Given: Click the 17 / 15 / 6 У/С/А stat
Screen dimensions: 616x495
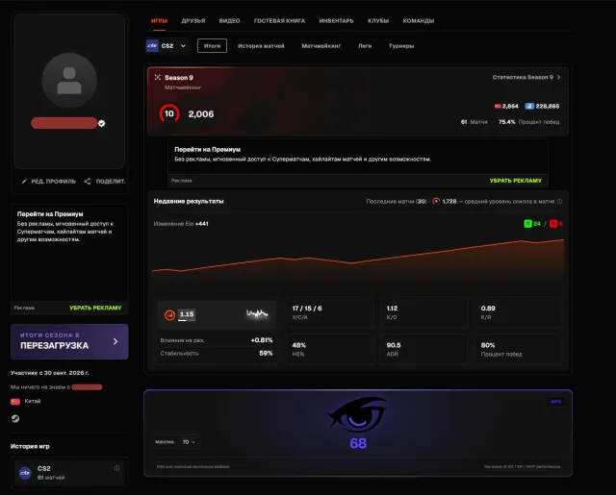Looking at the screenshot, I should pyautogui.click(x=330, y=312).
